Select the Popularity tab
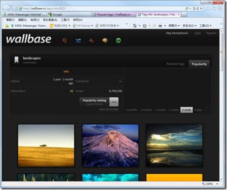 click(x=199, y=64)
